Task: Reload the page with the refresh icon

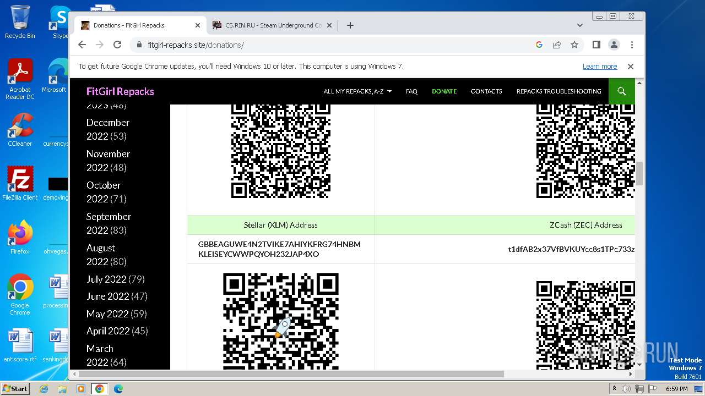Action: coord(117,45)
